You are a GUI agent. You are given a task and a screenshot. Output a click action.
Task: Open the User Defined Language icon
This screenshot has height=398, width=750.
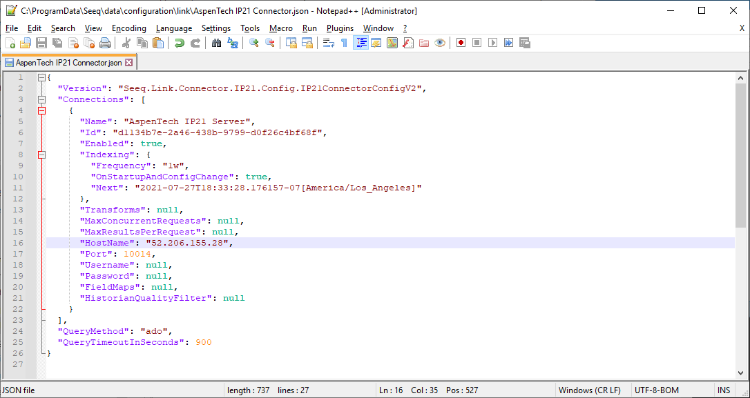[x=376, y=43]
